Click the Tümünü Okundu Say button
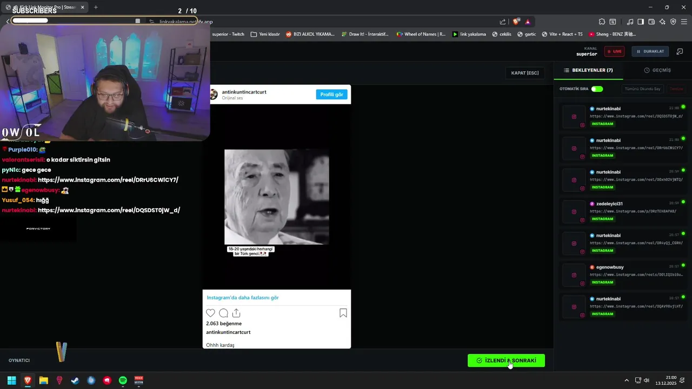 (642, 89)
